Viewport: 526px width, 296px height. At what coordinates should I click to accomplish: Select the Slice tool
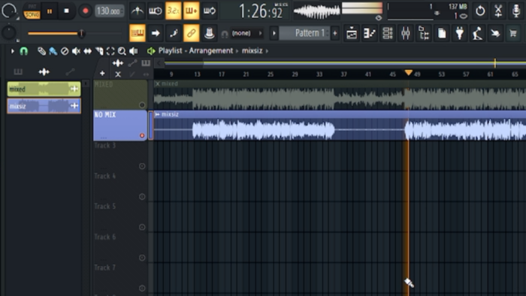[99, 51]
